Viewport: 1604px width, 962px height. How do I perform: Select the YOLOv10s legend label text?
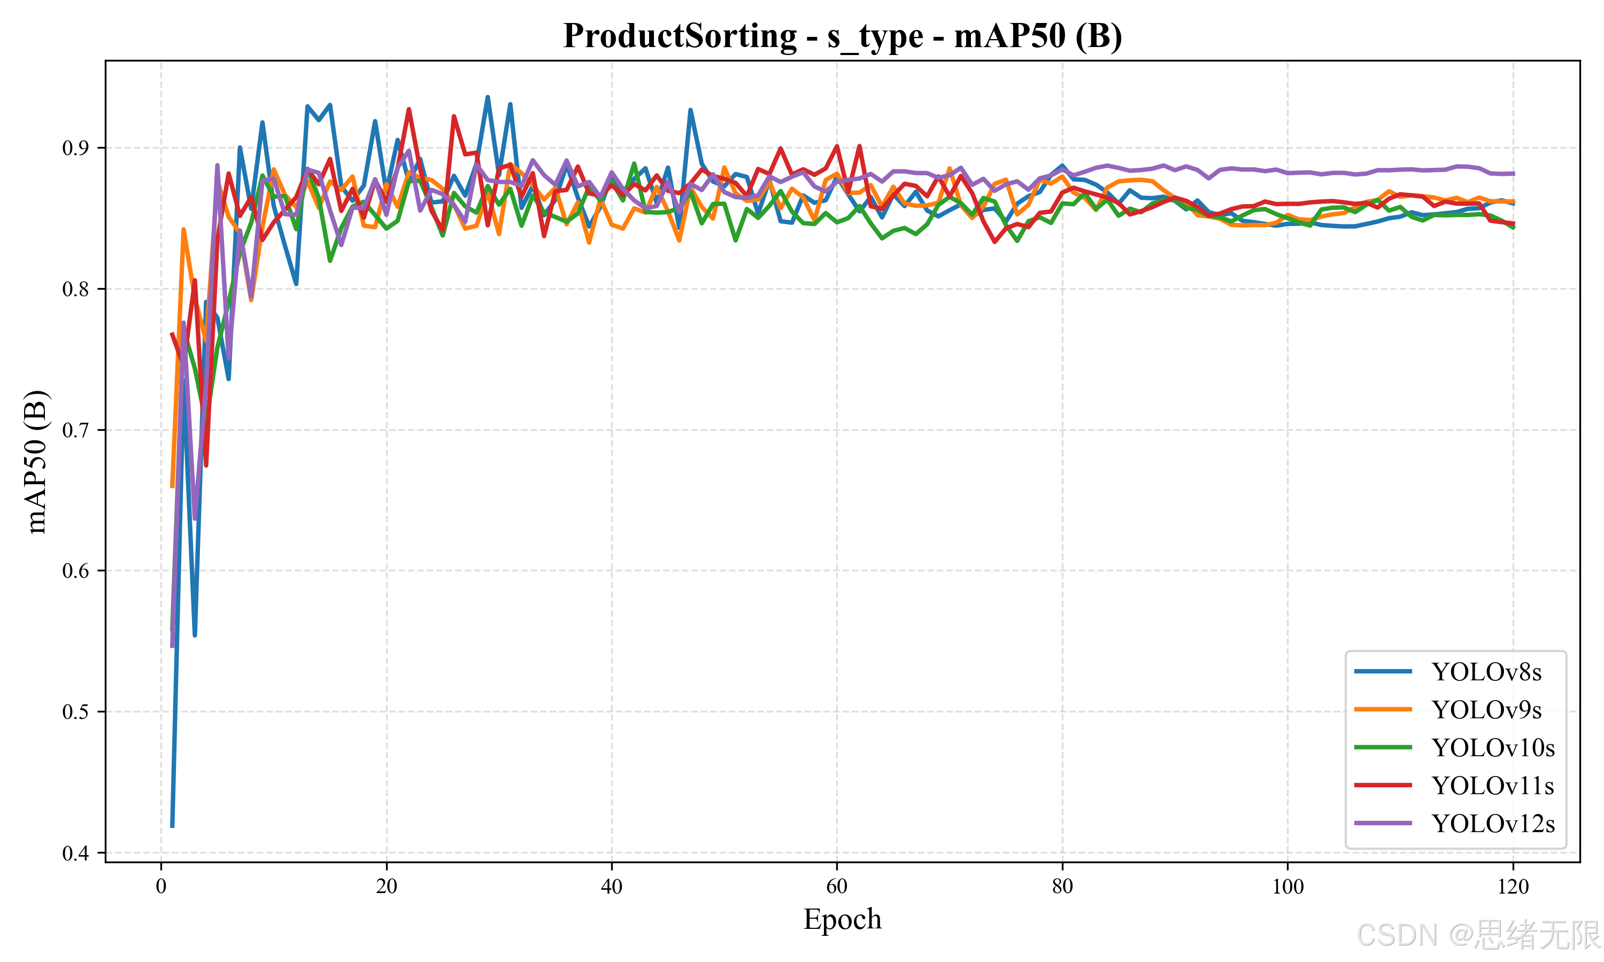click(x=1492, y=748)
